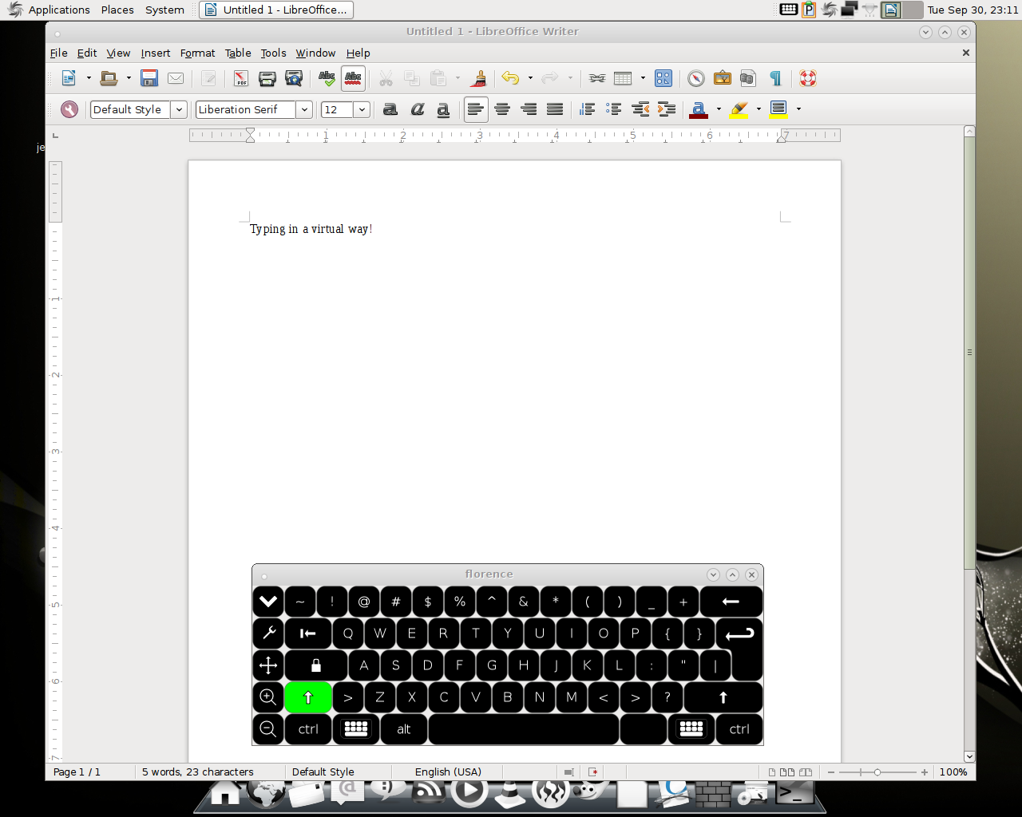This screenshot has height=817, width=1022.
Task: Run the Spelling and Grammar check
Action: (x=327, y=78)
